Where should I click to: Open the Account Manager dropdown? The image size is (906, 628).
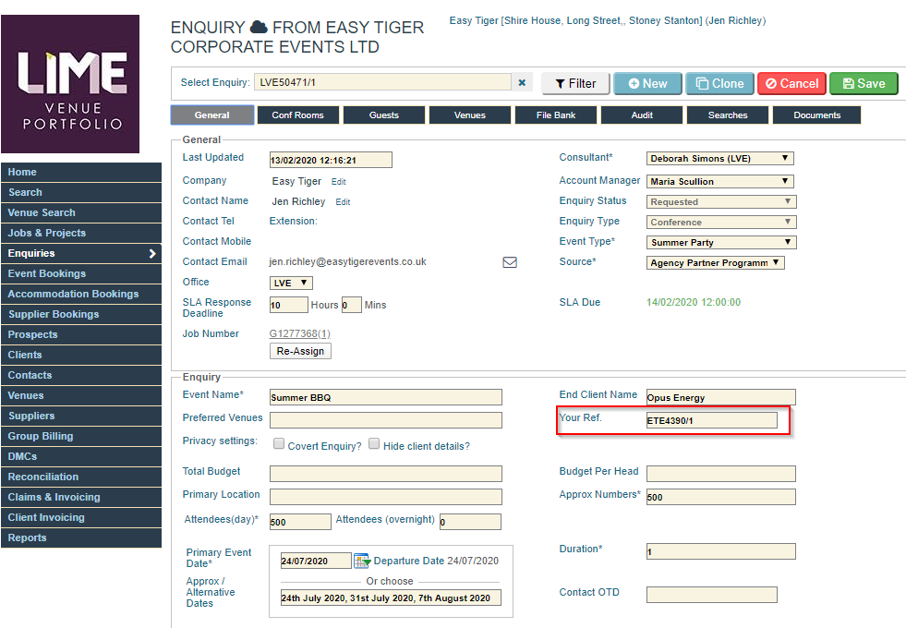(x=720, y=181)
